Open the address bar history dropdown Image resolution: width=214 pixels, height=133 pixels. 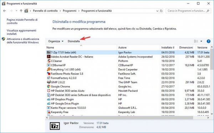pyautogui.click(x=157, y=11)
